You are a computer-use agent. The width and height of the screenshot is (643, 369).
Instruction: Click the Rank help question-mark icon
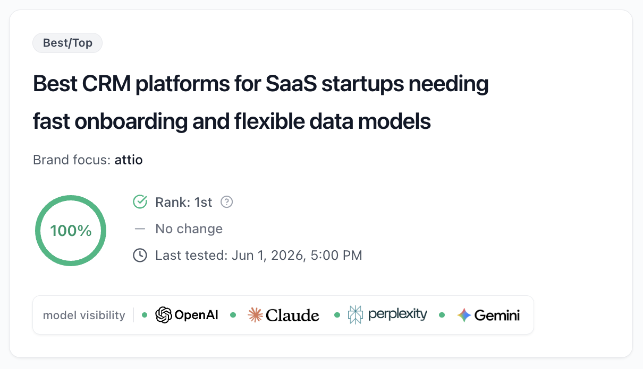click(227, 202)
